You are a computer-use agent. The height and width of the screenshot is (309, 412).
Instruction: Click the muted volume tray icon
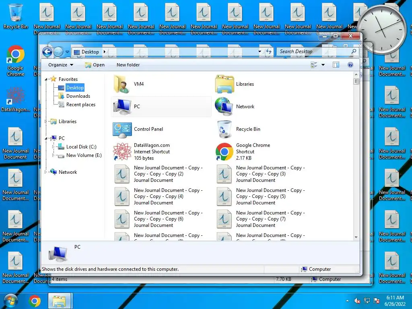(357, 301)
